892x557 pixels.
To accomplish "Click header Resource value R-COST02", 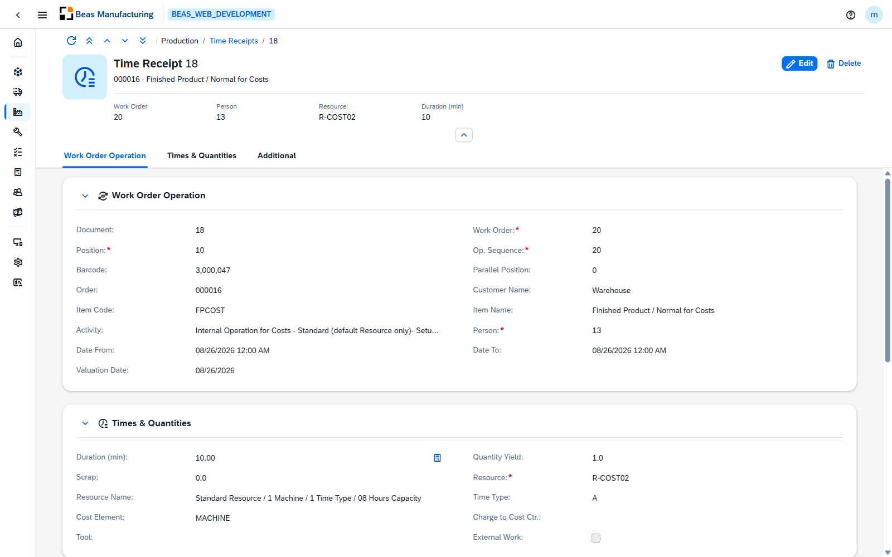I will [x=337, y=117].
